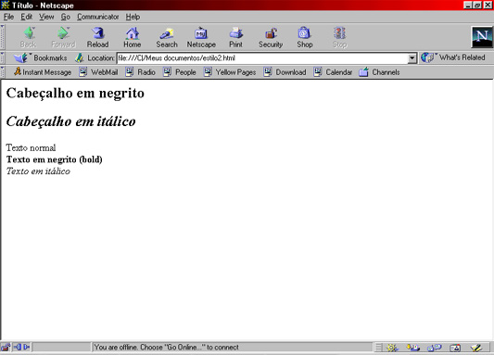Collapse the navigation toolbar grip handle
This screenshot has width=494, height=355.
(x=3, y=37)
